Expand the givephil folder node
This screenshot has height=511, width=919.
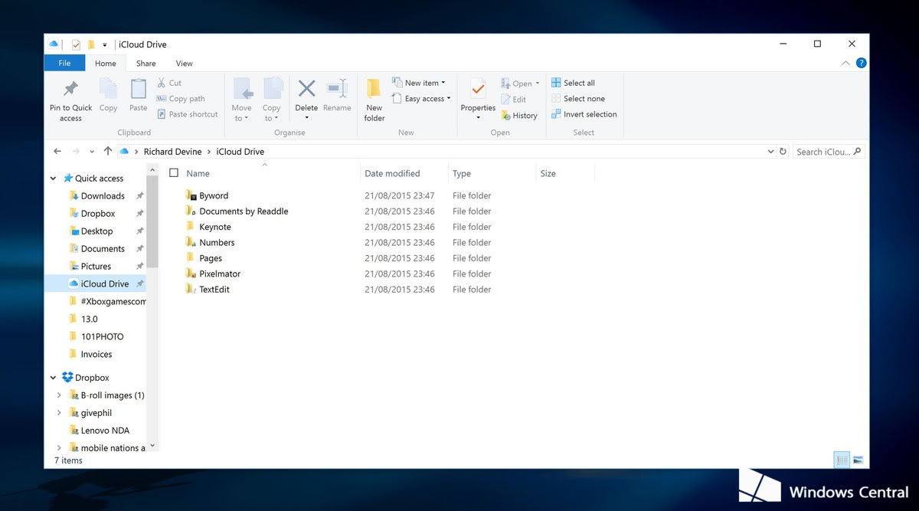pos(60,413)
